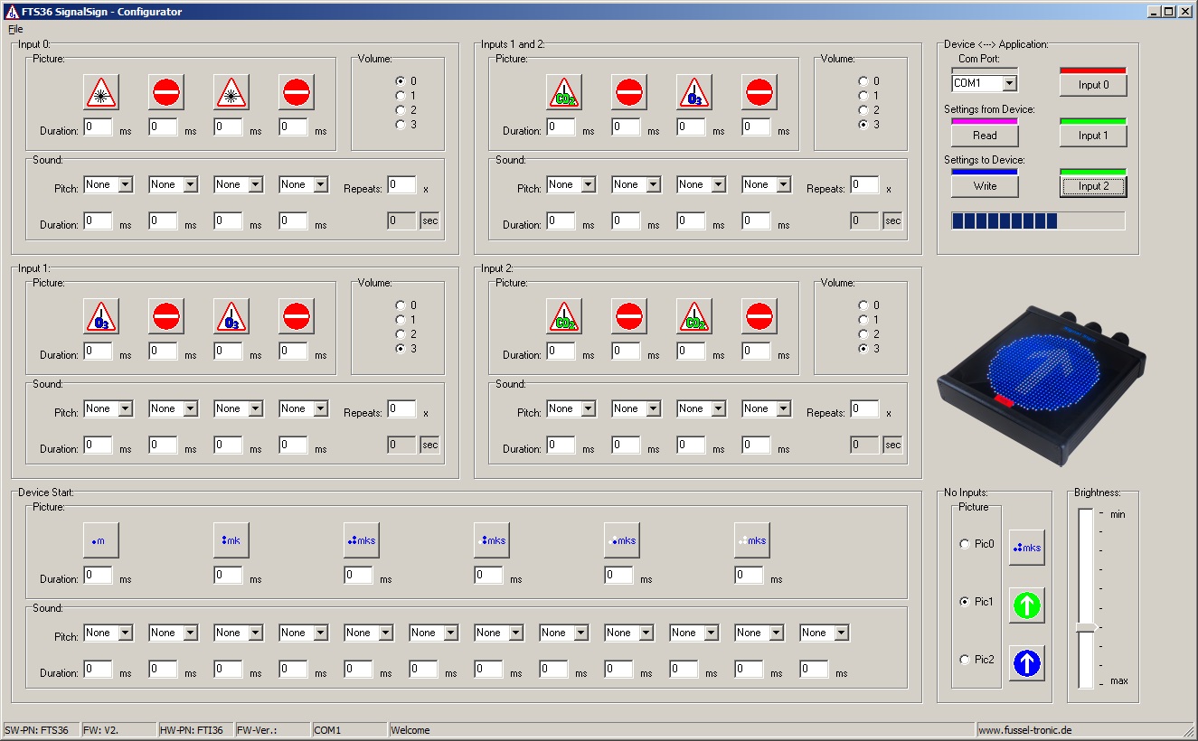Click the blue up-arrow picture in No Inputs

[1027, 663]
